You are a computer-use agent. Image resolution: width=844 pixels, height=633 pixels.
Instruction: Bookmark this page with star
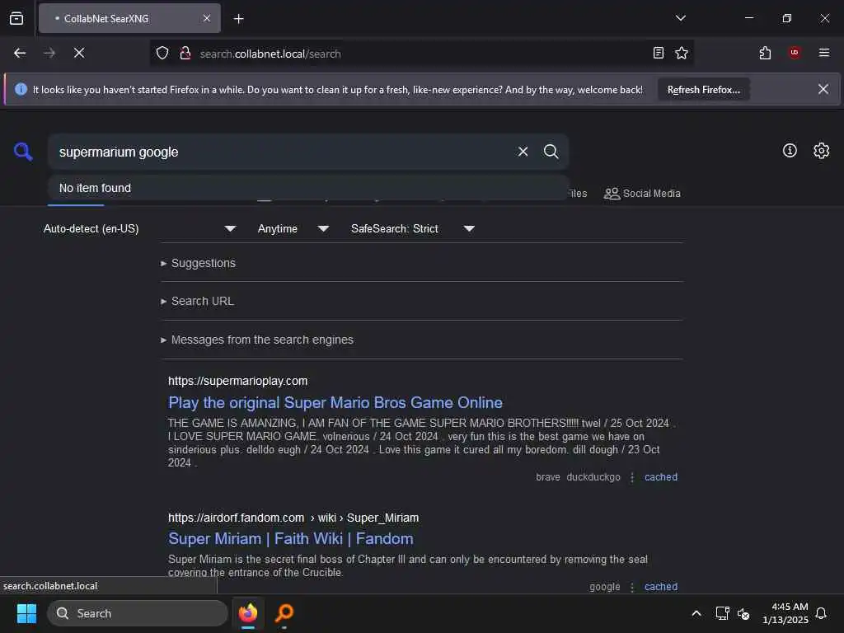click(x=682, y=53)
